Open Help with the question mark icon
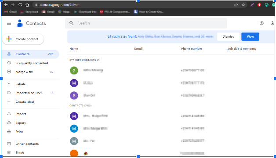This screenshot has width=276, height=158. 261,23
